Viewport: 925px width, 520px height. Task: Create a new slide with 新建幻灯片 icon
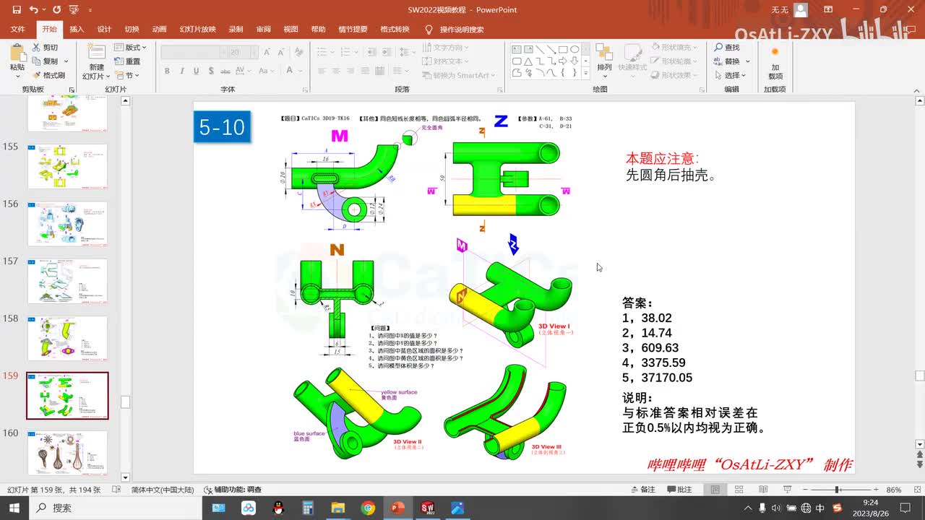coord(96,52)
